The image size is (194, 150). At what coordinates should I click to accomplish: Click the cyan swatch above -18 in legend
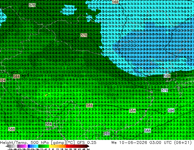[x=37, y=146]
